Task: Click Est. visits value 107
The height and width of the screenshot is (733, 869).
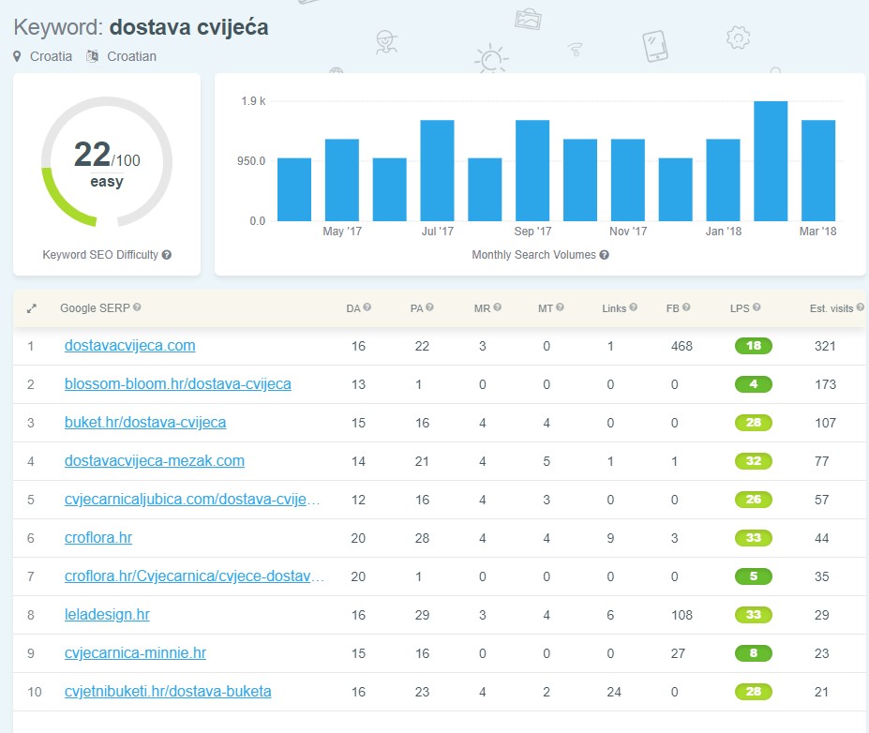Action: point(825,424)
